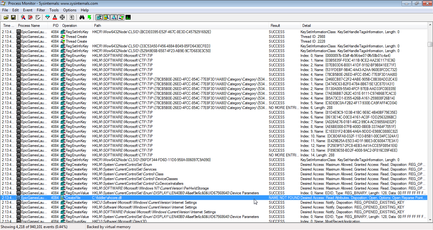Click the Process Monitor title bar icon
Screen dimensions: 433x230
3,3
